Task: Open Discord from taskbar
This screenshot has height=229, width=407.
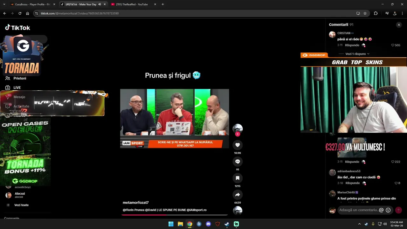Action: point(208,224)
